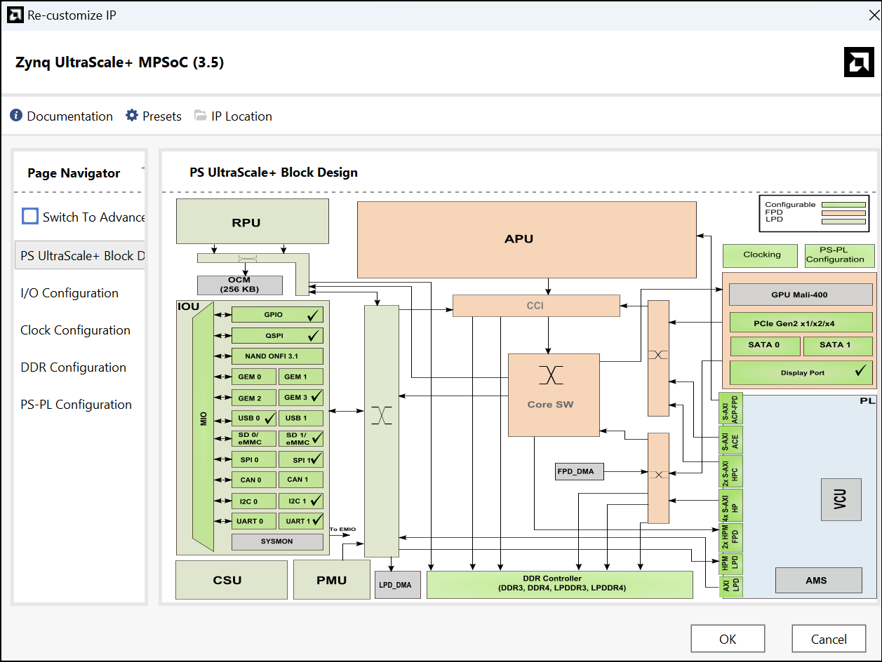The width and height of the screenshot is (882, 662).
Task: Click the SATA 1 block
Action: tap(838, 345)
